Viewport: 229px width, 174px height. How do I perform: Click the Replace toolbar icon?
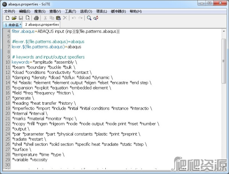(96, 18)
